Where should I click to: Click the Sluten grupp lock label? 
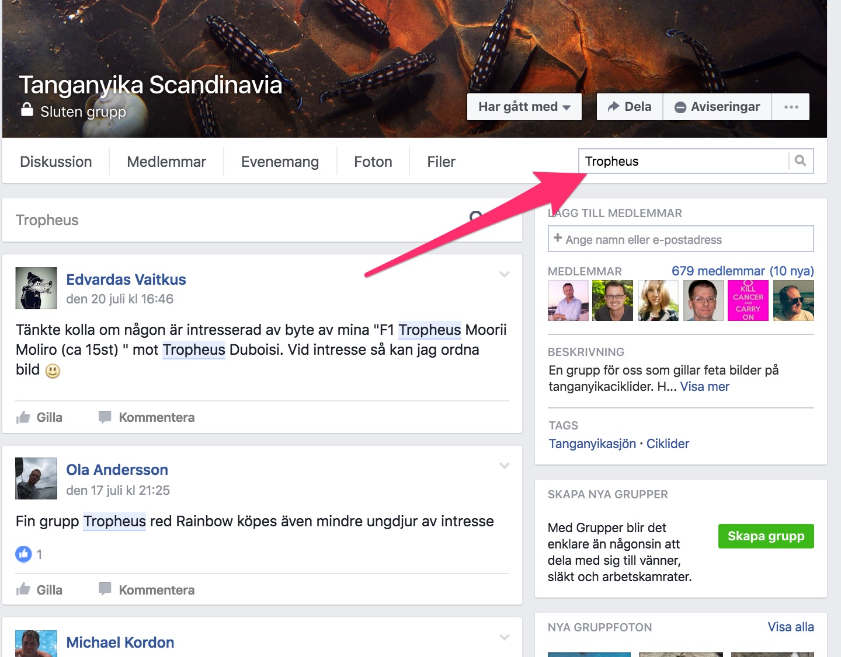[74, 111]
